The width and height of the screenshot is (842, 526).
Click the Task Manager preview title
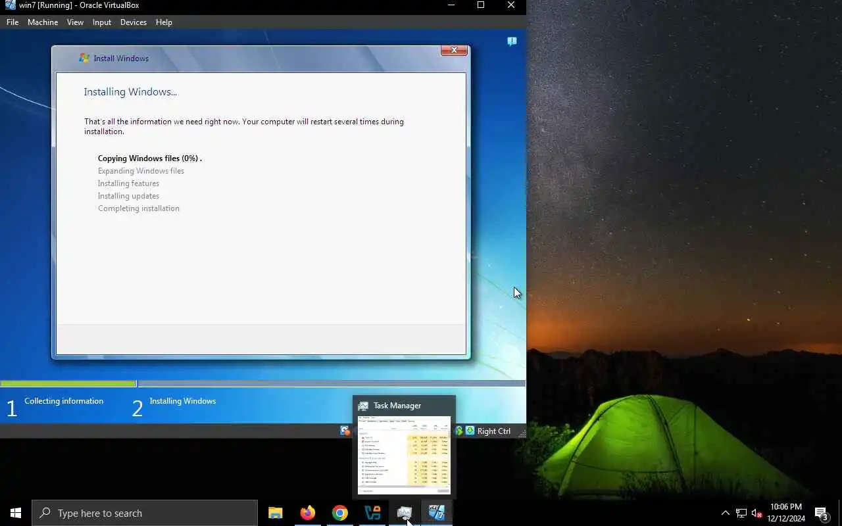[x=397, y=406]
